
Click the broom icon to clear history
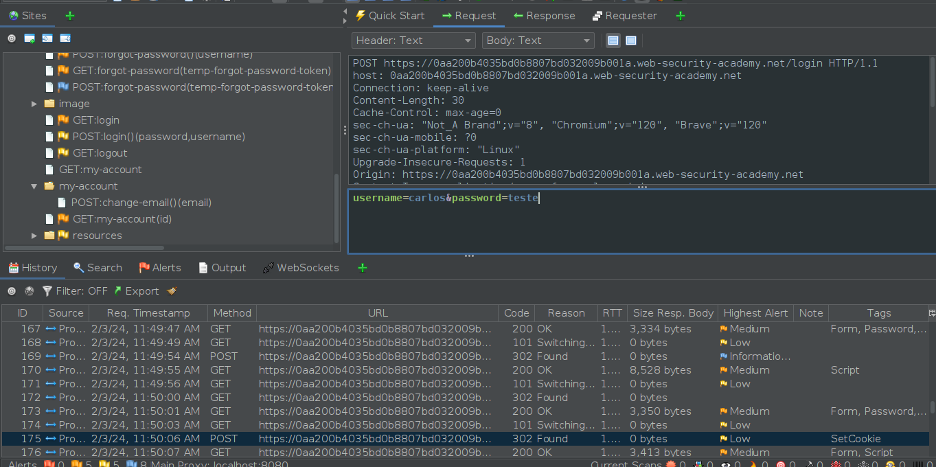(x=172, y=291)
